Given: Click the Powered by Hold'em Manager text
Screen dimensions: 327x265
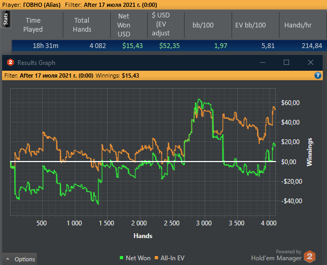Looking at the screenshot, I should point(276,255).
